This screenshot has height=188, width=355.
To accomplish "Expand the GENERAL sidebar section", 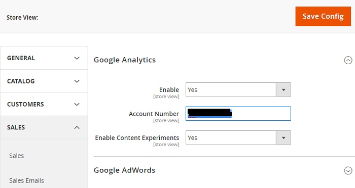I will [44, 58].
